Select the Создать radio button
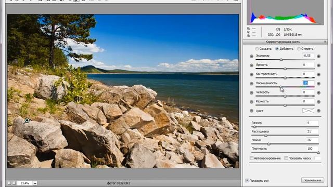Image resolution: width=333 pixels, height=187 pixels. click(257, 49)
